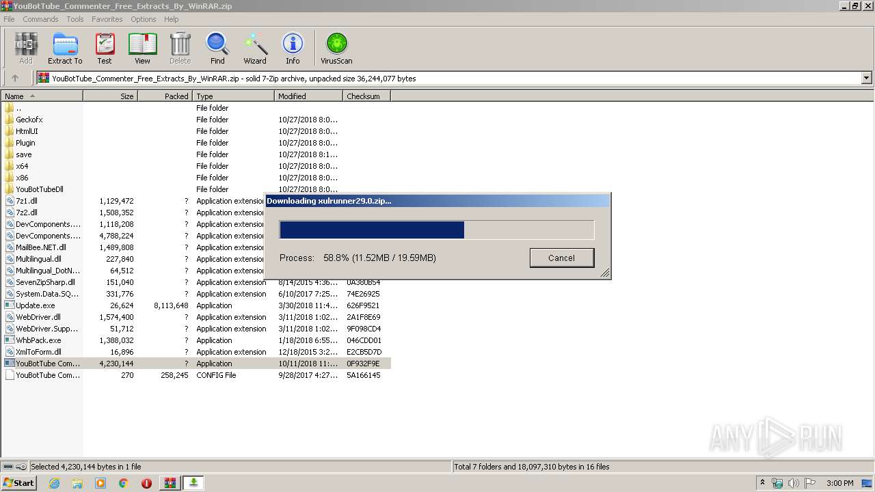Open media player from taskbar
Viewport: 875px width, 492px height.
click(100, 483)
